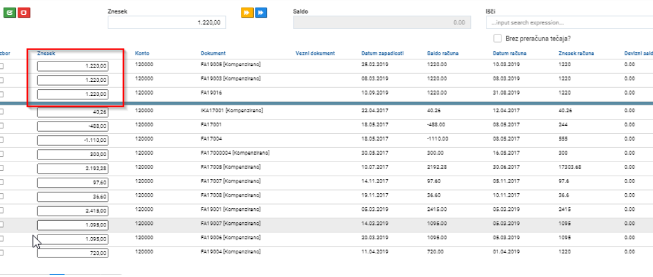The height and width of the screenshot is (277, 653).
Task: Click the amount field showing 2.192,28
Action: (73, 168)
